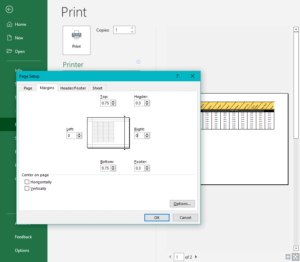Click the Printer info circle icon
Viewport: 300px width, 262px height.
[x=138, y=62]
